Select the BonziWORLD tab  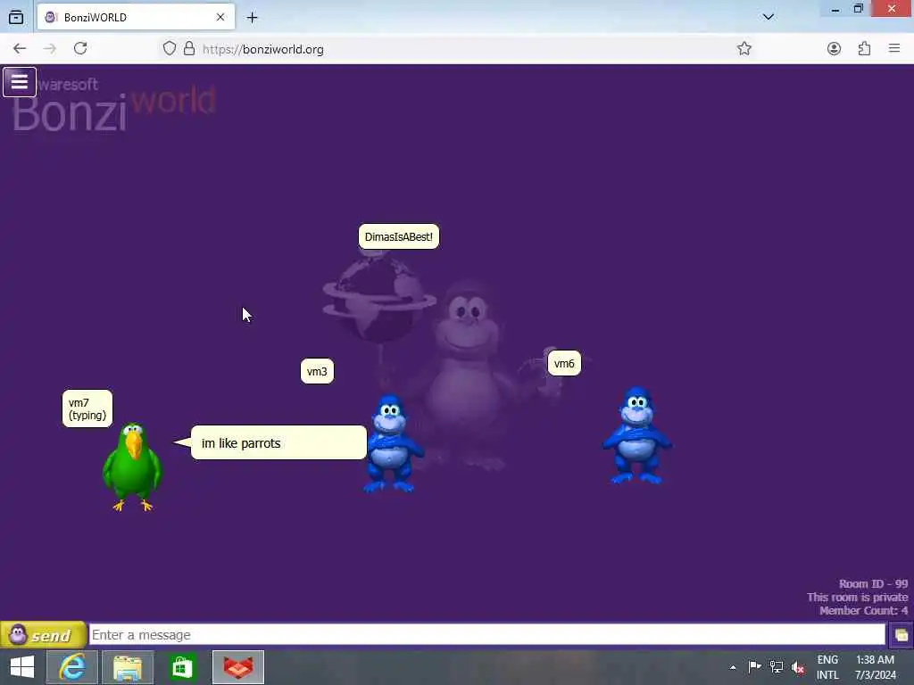pyautogui.click(x=136, y=18)
